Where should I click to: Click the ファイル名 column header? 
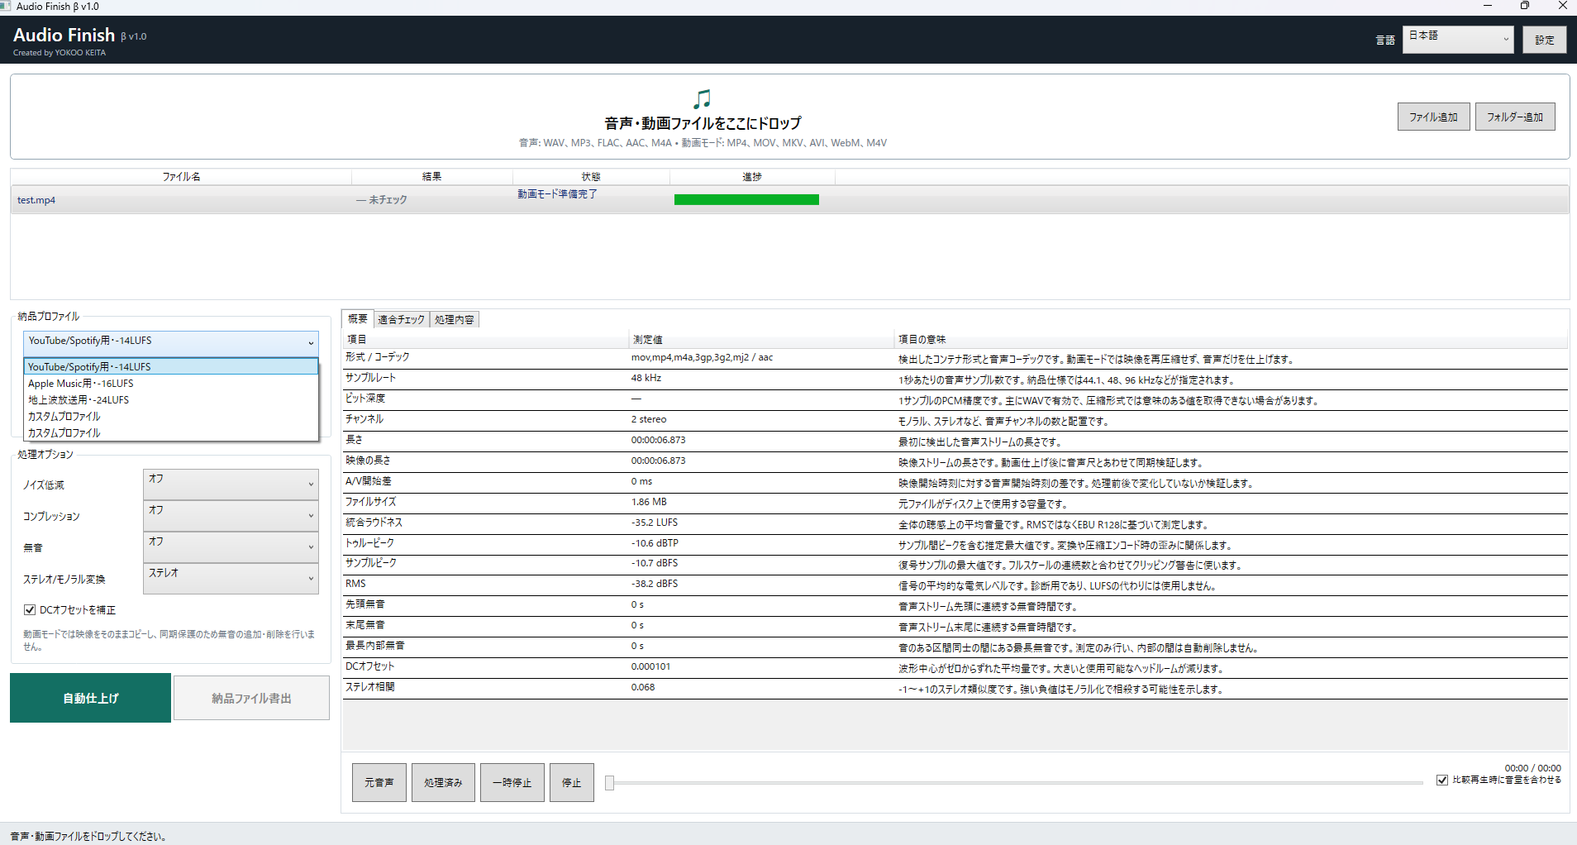(181, 177)
